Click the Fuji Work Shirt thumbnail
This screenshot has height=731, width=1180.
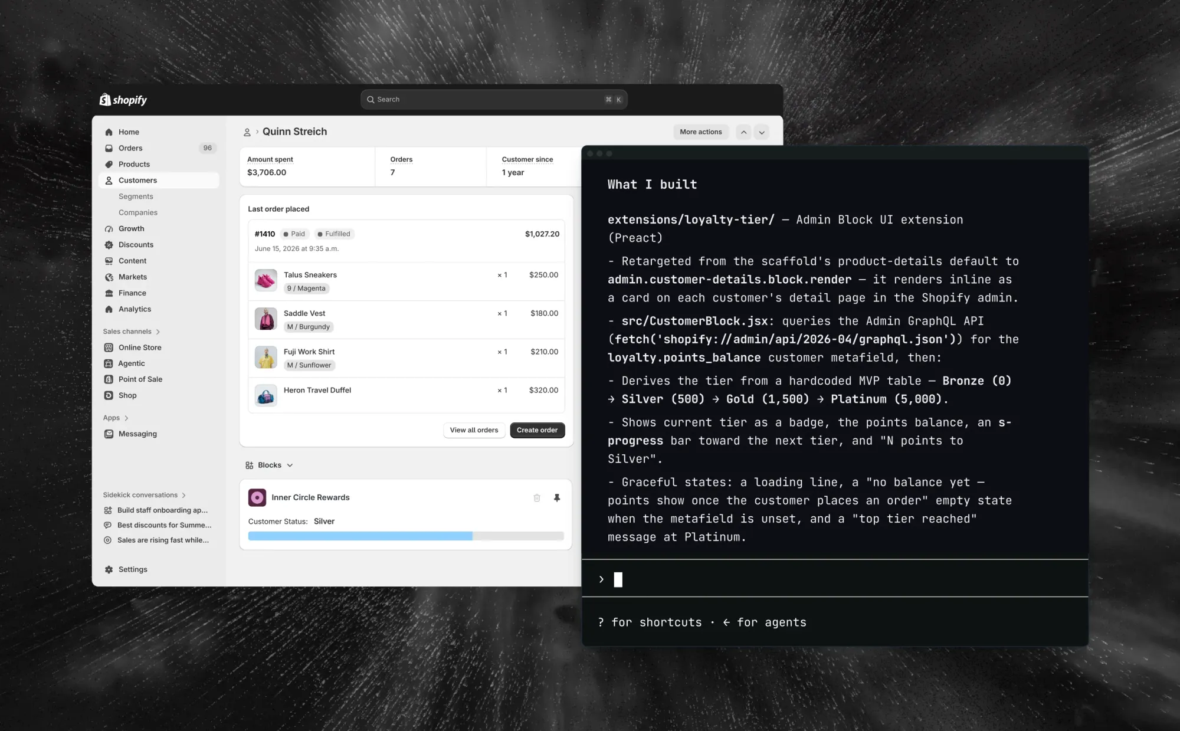coord(266,357)
